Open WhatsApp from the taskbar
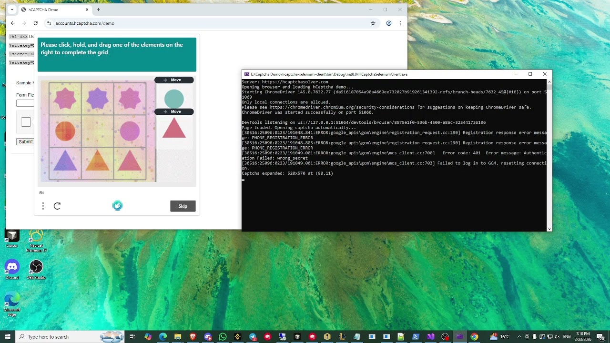The image size is (610, 343). 223,337
